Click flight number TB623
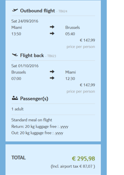 click(x=52, y=56)
